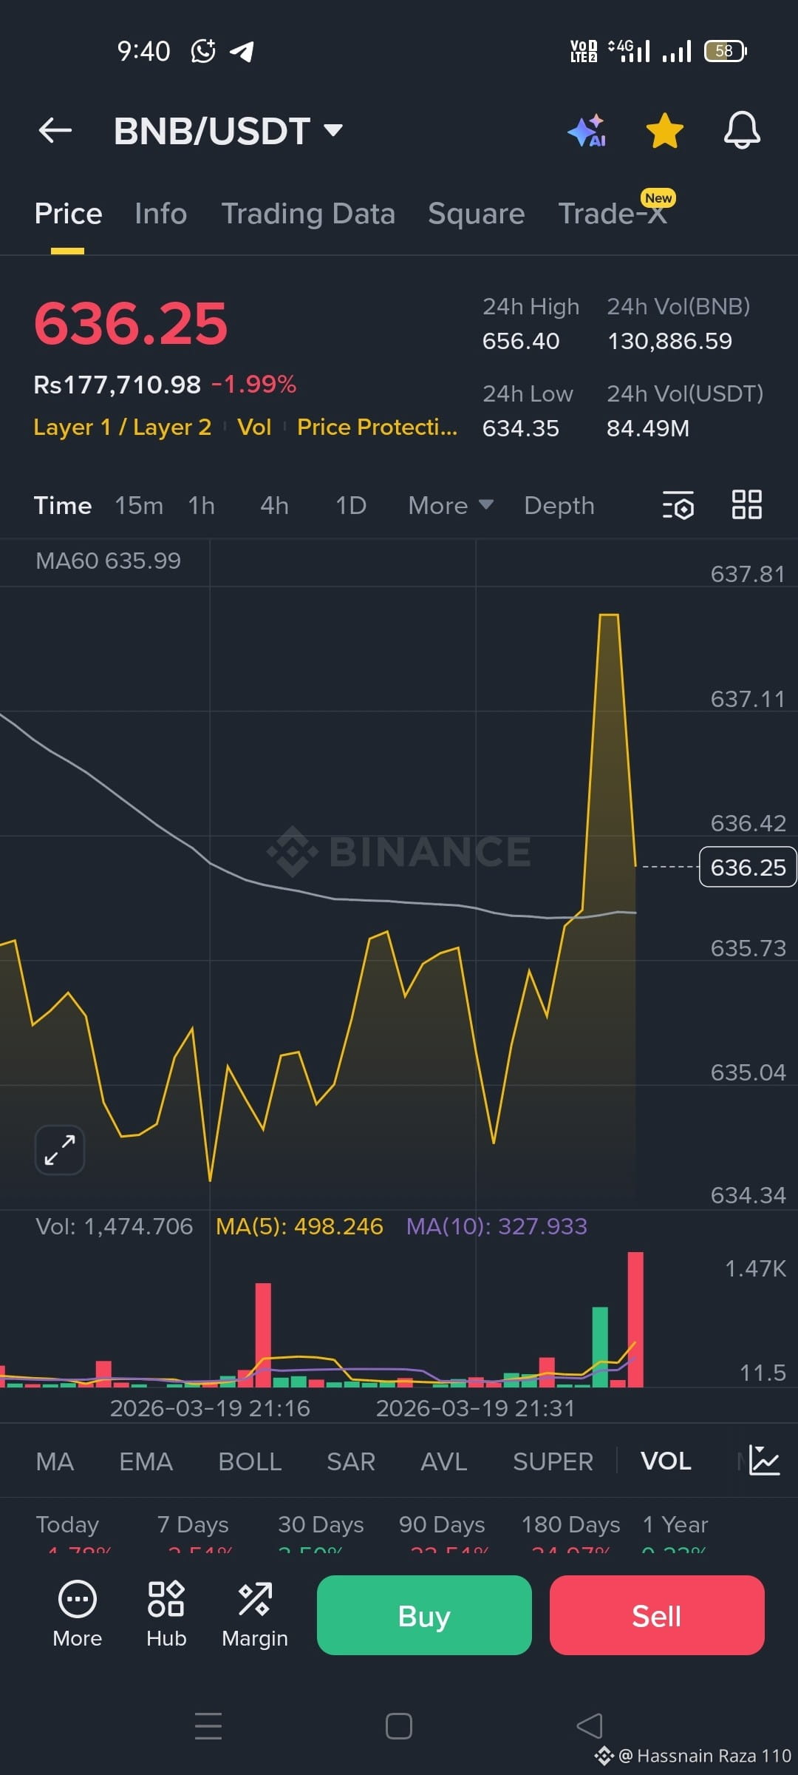Switch to the Trading Data tab

point(308,214)
